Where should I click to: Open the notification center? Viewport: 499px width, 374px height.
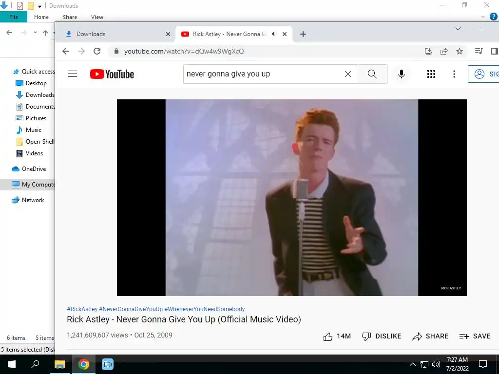[x=483, y=364]
